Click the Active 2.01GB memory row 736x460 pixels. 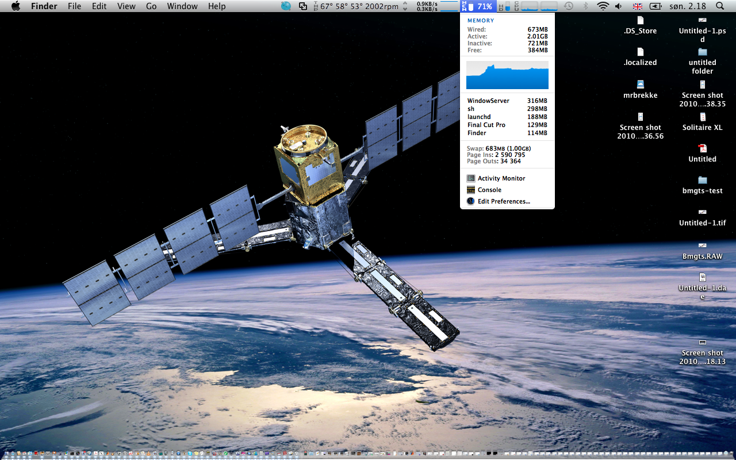click(x=507, y=36)
